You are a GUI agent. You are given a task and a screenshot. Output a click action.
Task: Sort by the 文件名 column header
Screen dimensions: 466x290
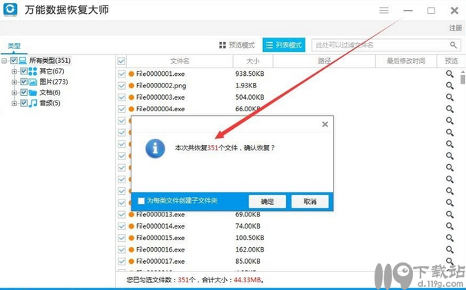(x=180, y=61)
